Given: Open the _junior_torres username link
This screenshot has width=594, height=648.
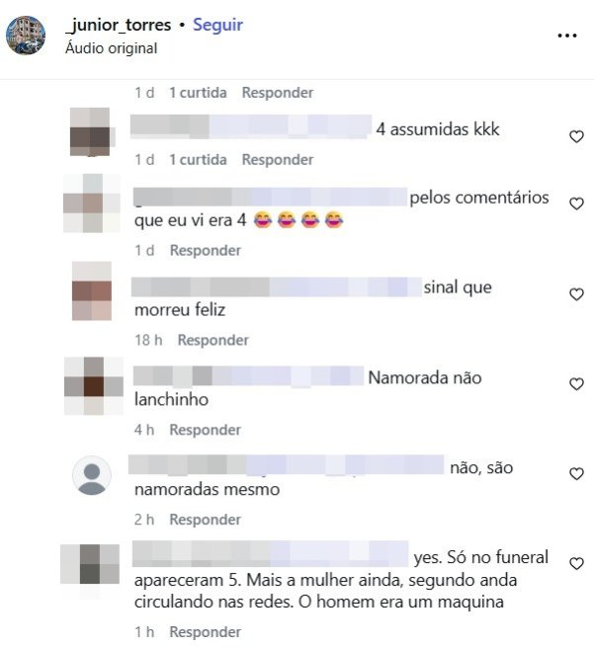Looking at the screenshot, I should (x=119, y=25).
